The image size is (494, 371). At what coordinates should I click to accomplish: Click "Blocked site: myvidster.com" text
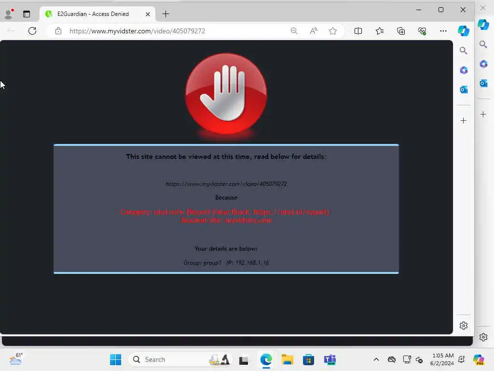click(227, 220)
